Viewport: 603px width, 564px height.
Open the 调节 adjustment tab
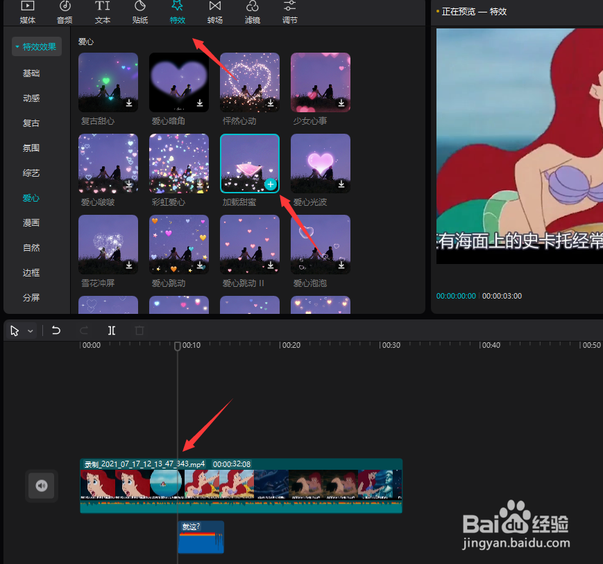[x=289, y=12]
